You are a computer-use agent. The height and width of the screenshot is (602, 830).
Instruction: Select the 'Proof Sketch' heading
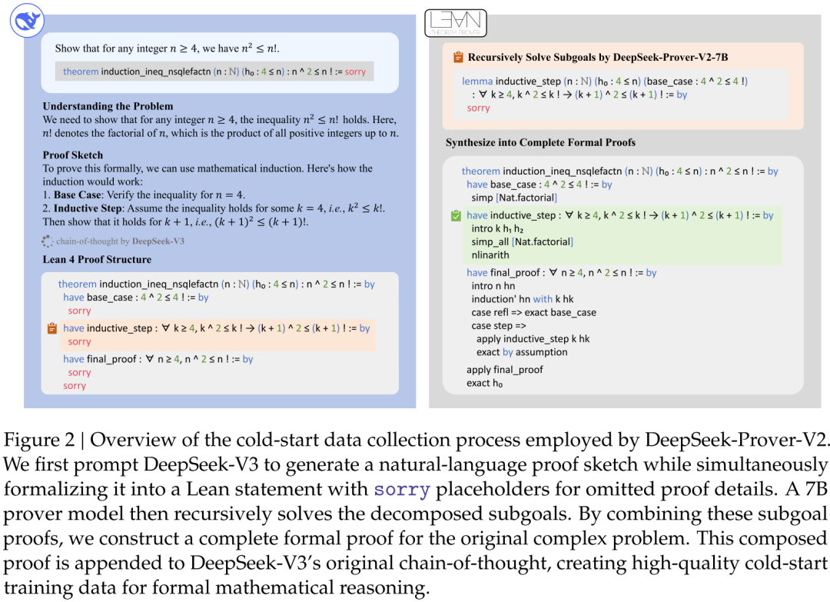pyautogui.click(x=73, y=155)
